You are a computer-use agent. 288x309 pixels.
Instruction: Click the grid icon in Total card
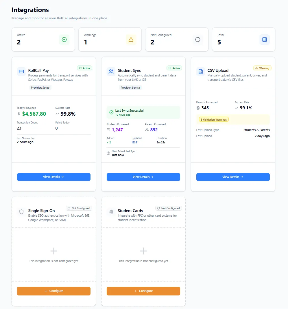click(x=265, y=40)
